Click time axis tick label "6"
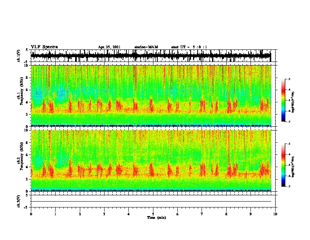 [178, 214]
